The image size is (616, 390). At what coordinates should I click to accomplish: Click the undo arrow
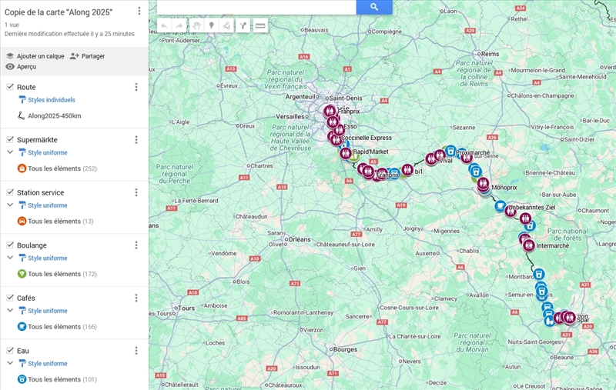coord(164,25)
